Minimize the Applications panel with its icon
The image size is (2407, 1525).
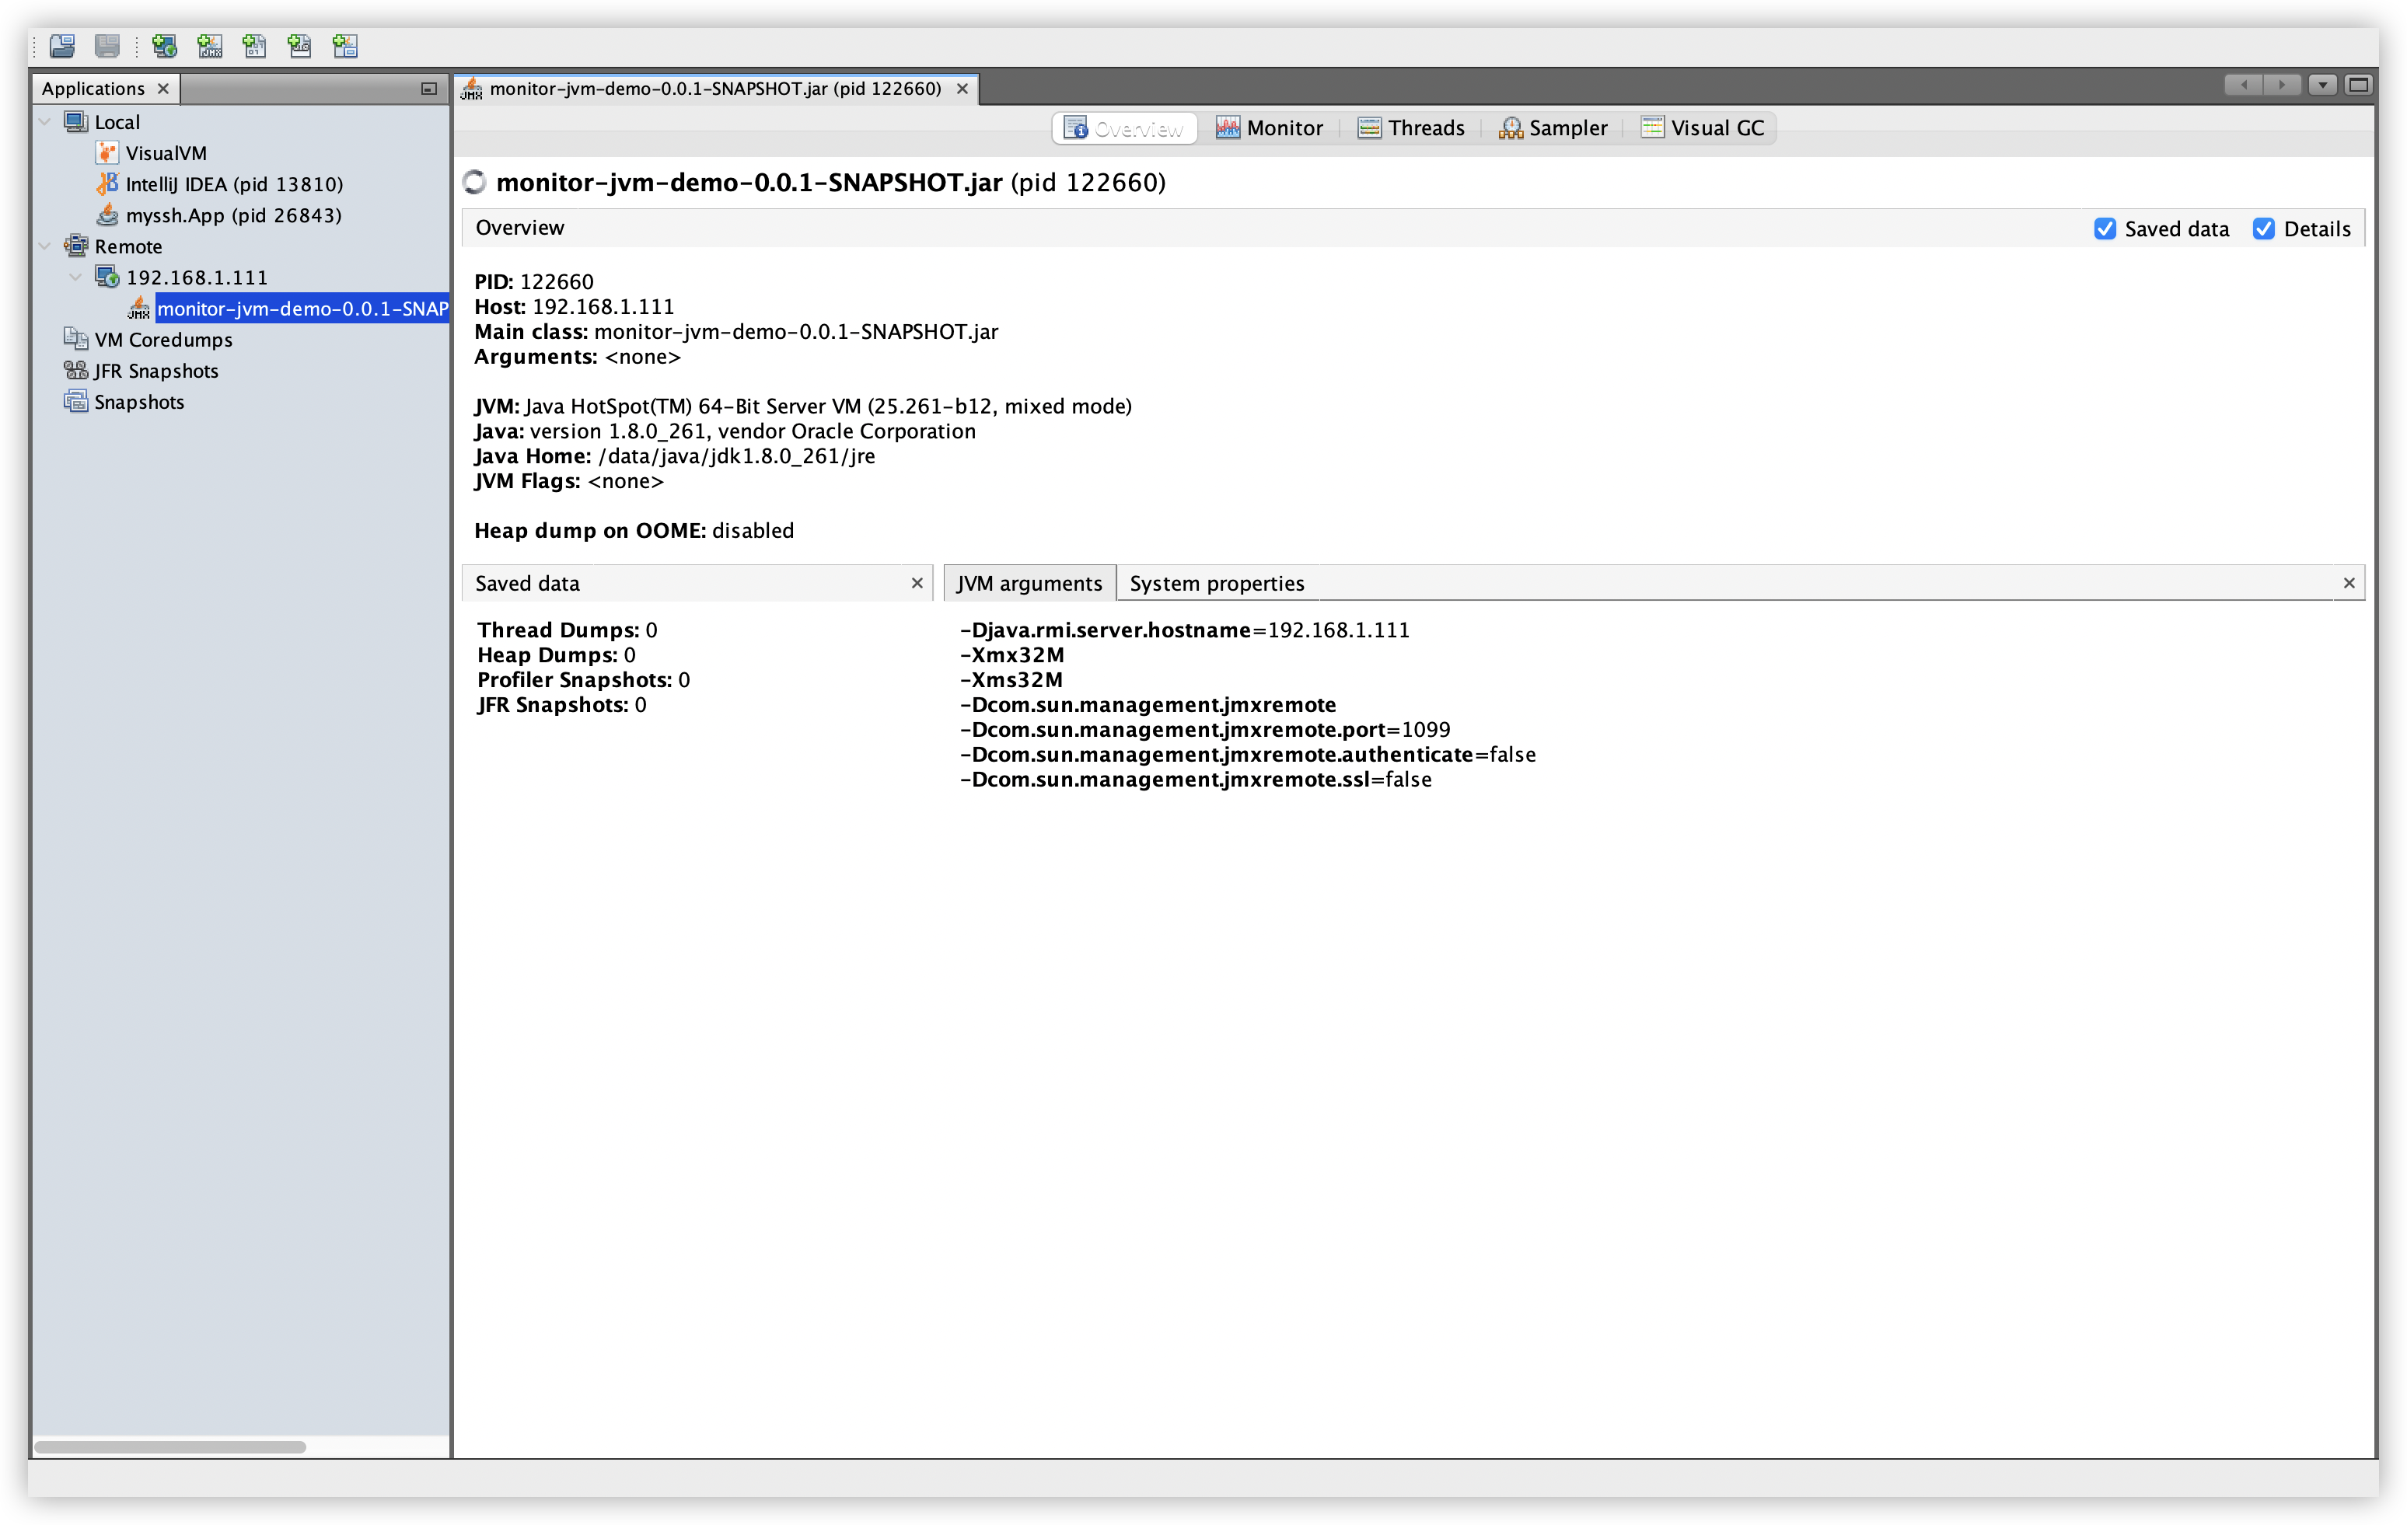429,89
